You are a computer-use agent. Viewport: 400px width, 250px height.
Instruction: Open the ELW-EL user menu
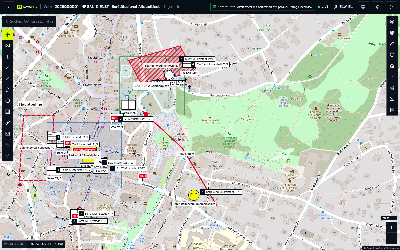coord(344,7)
